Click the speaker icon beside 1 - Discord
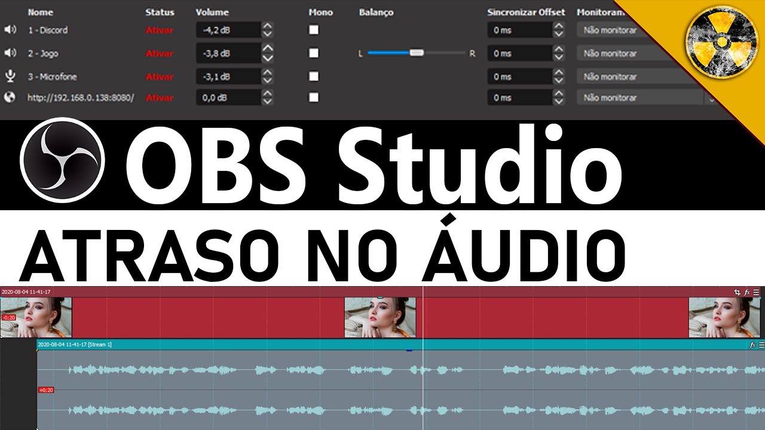This screenshot has width=765, height=430. pyautogui.click(x=10, y=30)
